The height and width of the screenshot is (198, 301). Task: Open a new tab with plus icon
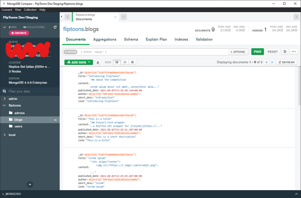pyautogui.click(x=123, y=17)
